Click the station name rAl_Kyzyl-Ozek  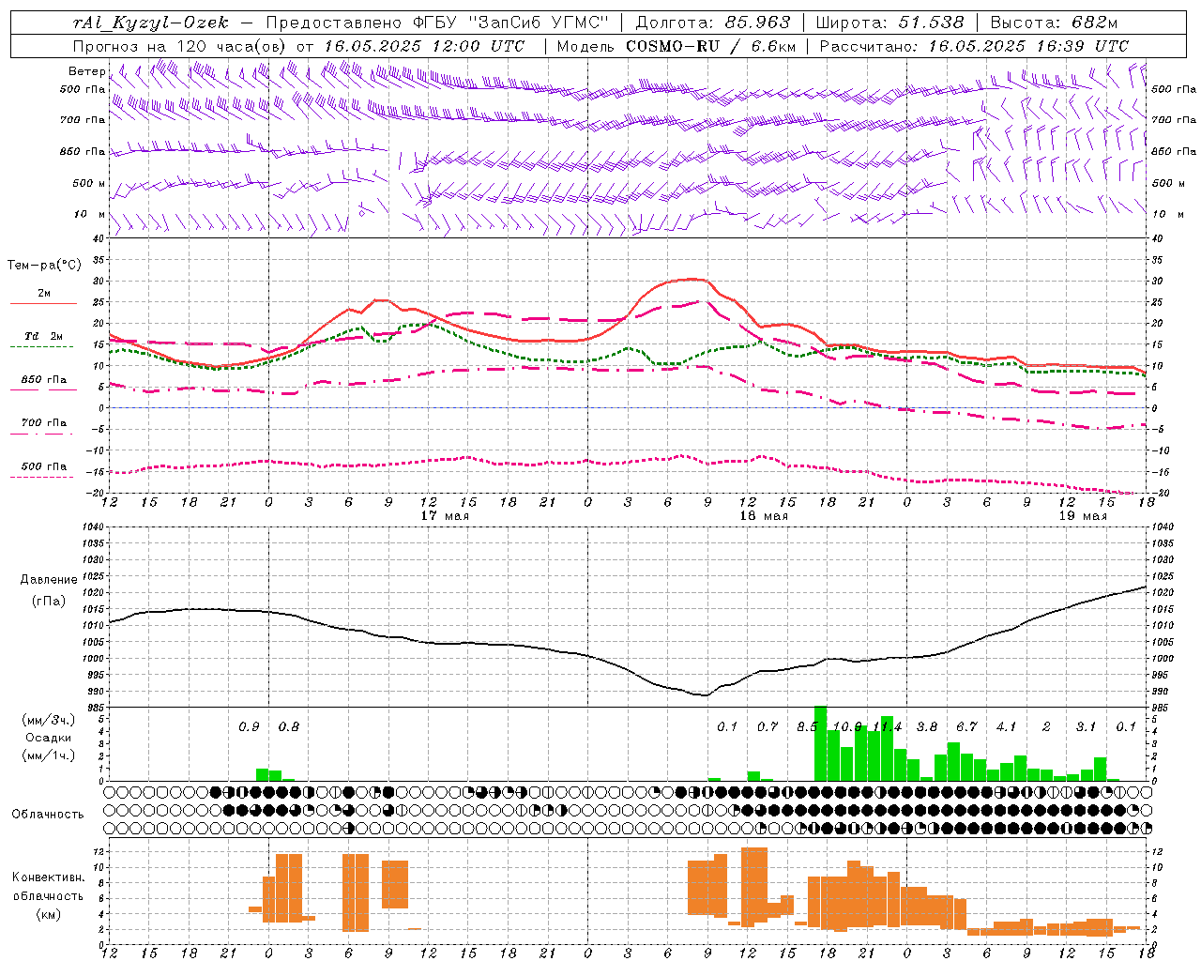click(x=150, y=23)
